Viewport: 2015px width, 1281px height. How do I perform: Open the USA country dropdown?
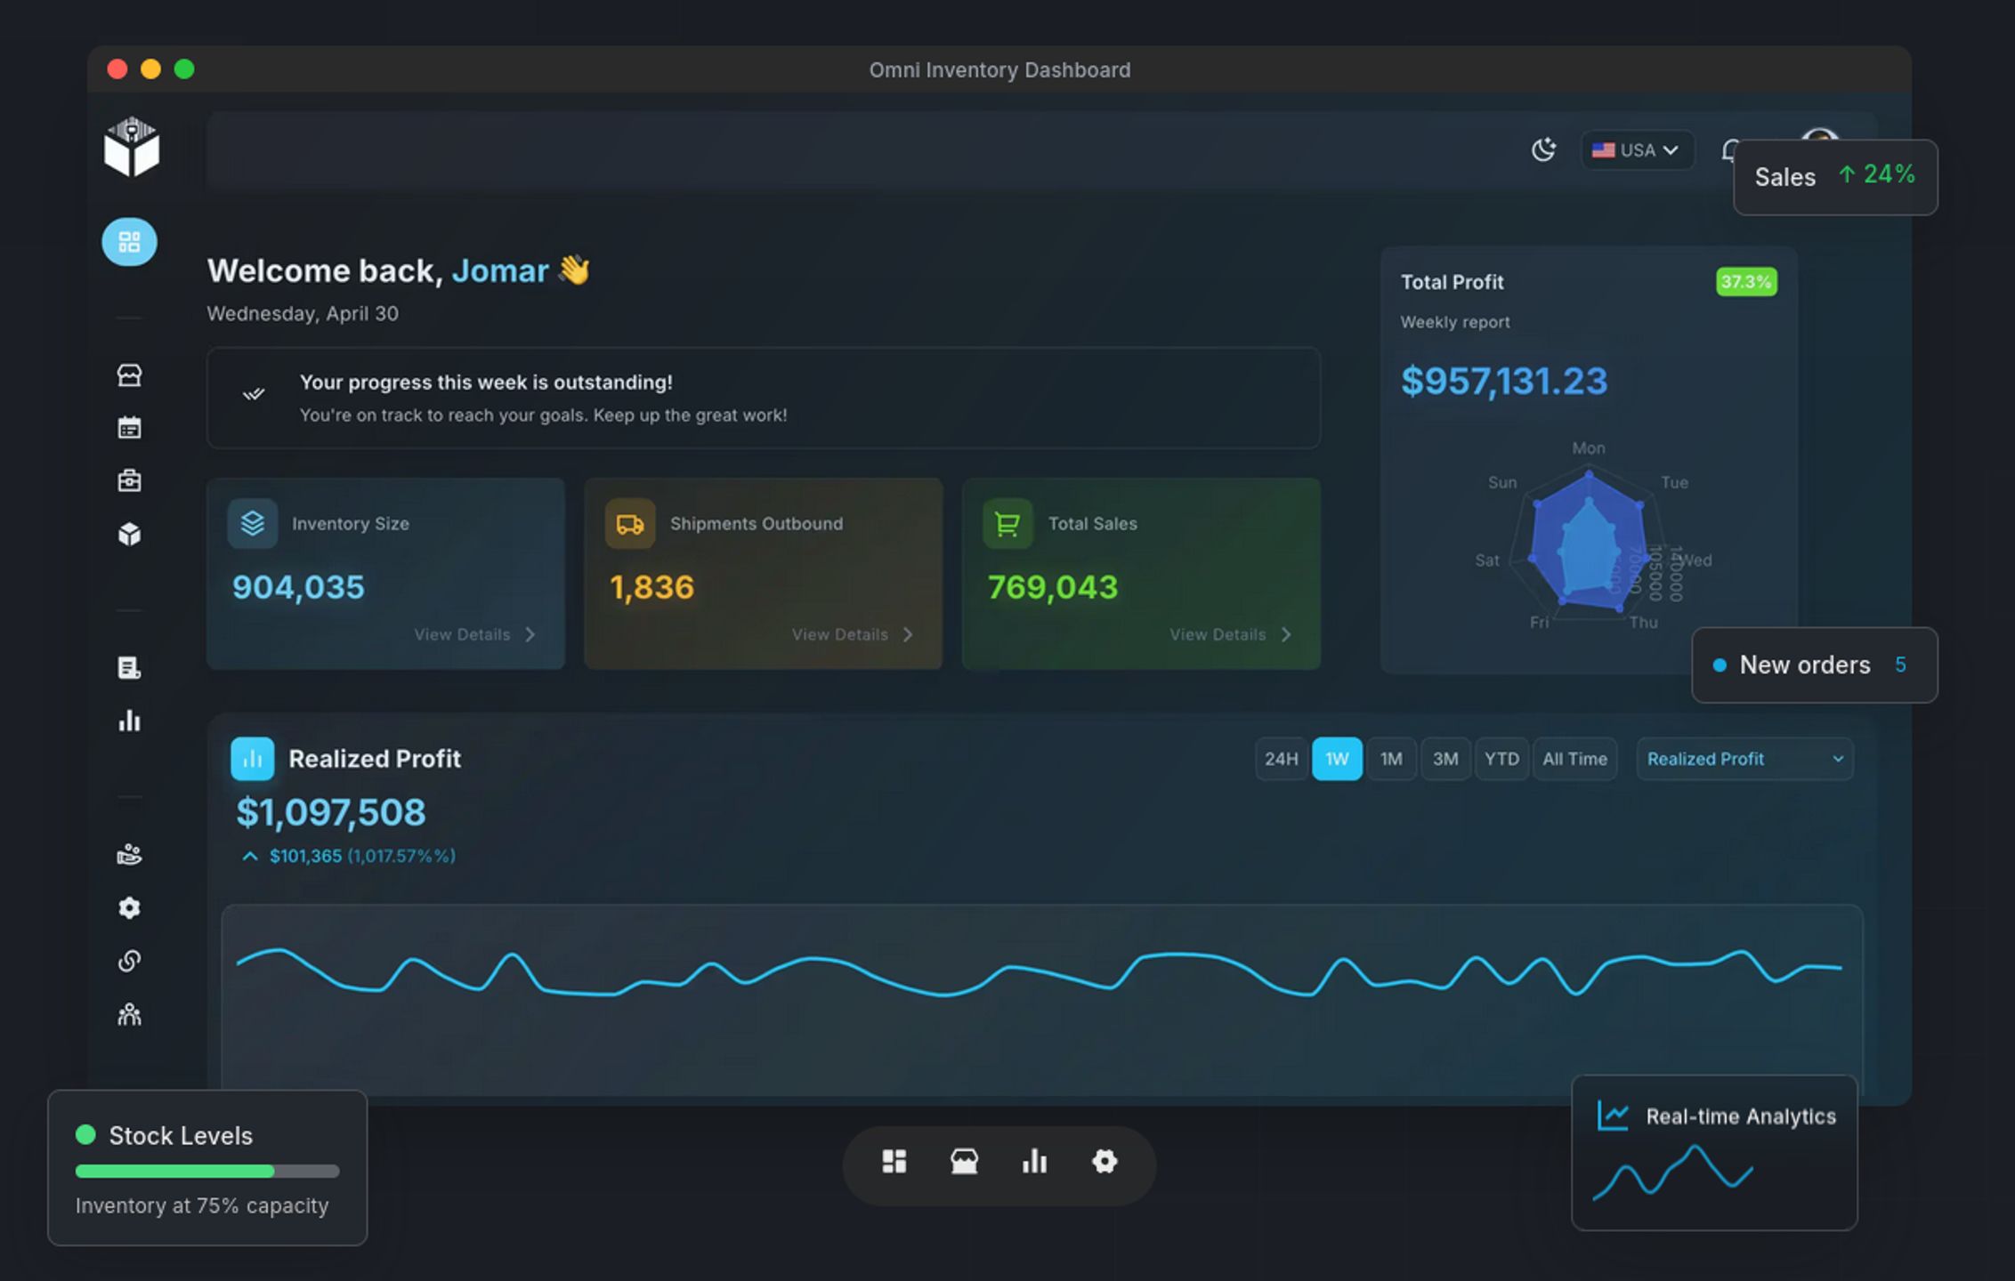(x=1636, y=149)
